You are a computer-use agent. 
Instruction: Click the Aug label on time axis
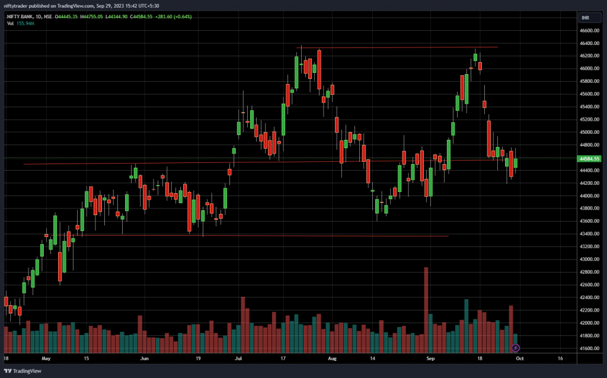click(x=332, y=358)
